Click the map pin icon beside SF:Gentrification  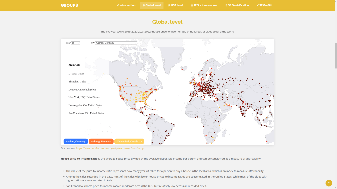(226, 5)
